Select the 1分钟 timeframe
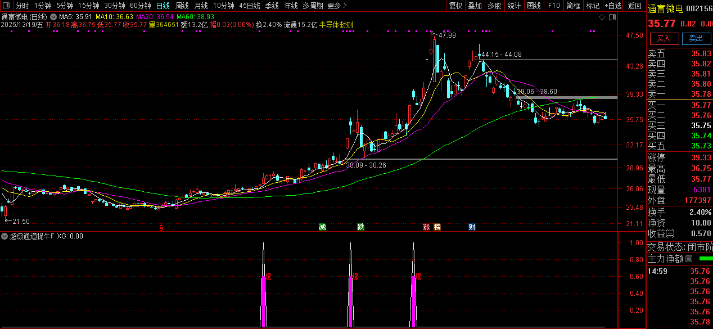Viewport: 713px width, 329px height. [x=43, y=6]
